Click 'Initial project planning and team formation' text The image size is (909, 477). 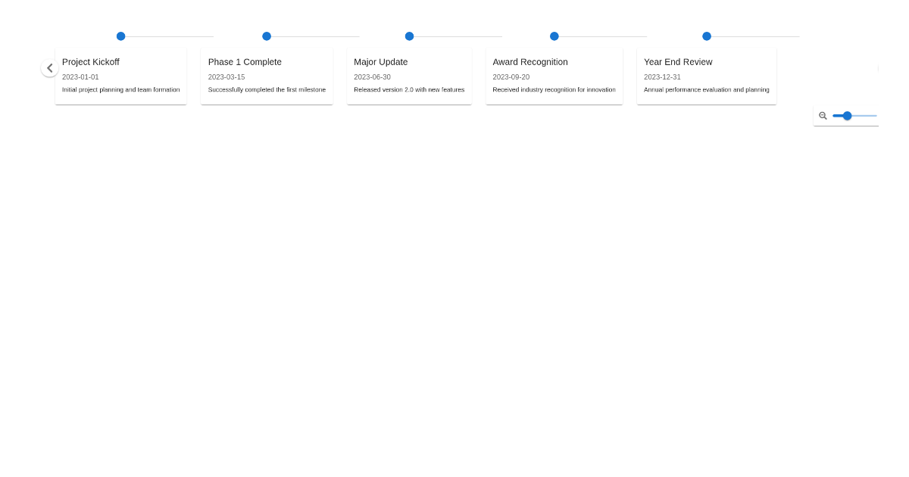[120, 90]
